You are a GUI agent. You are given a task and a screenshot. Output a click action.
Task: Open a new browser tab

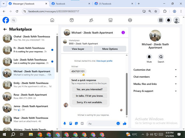(139, 4)
